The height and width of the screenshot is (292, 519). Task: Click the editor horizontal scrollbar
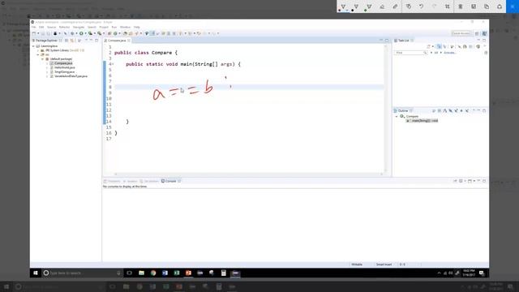[248, 174]
